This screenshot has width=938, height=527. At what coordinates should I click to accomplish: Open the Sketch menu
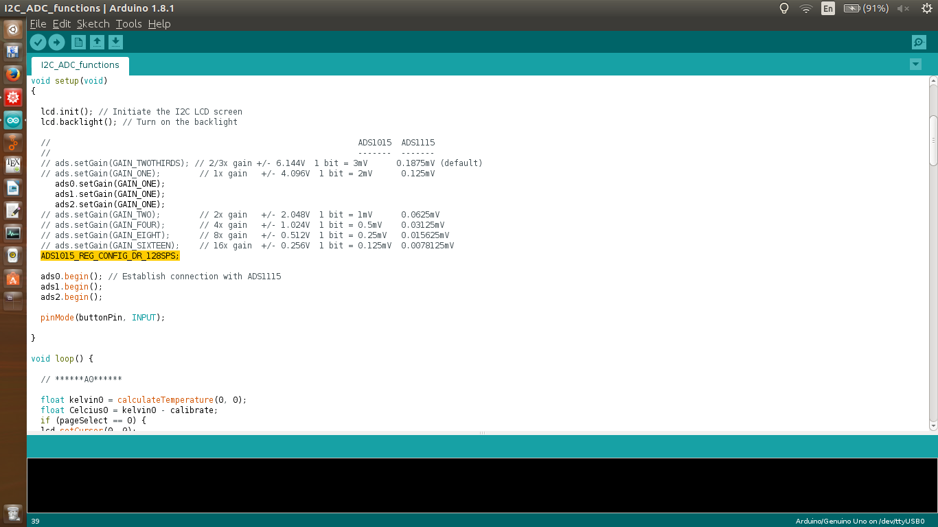point(93,23)
